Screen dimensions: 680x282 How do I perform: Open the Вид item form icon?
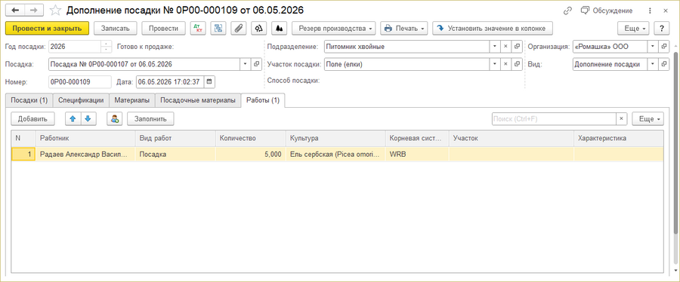pos(664,64)
